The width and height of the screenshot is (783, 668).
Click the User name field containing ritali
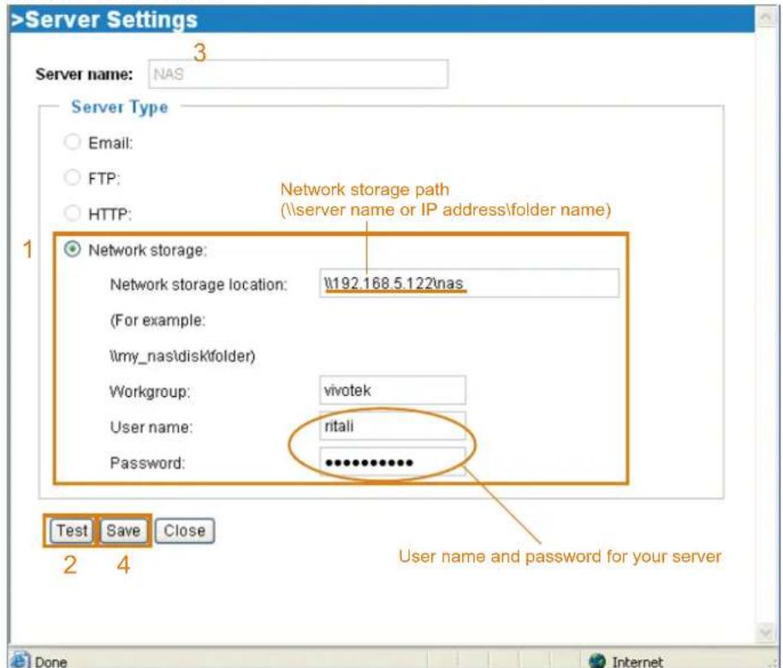(393, 426)
